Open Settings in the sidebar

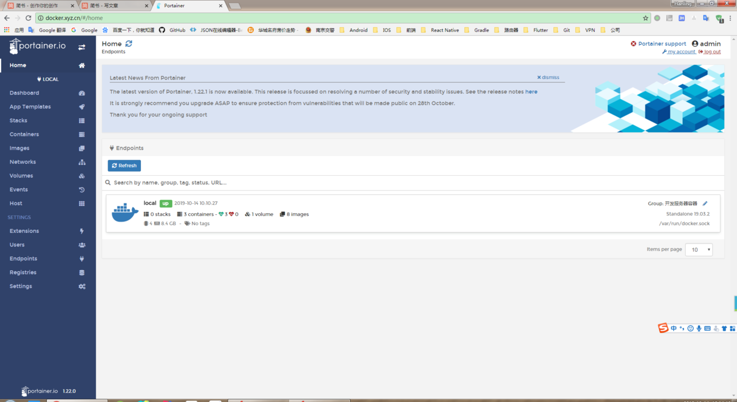coord(48,286)
